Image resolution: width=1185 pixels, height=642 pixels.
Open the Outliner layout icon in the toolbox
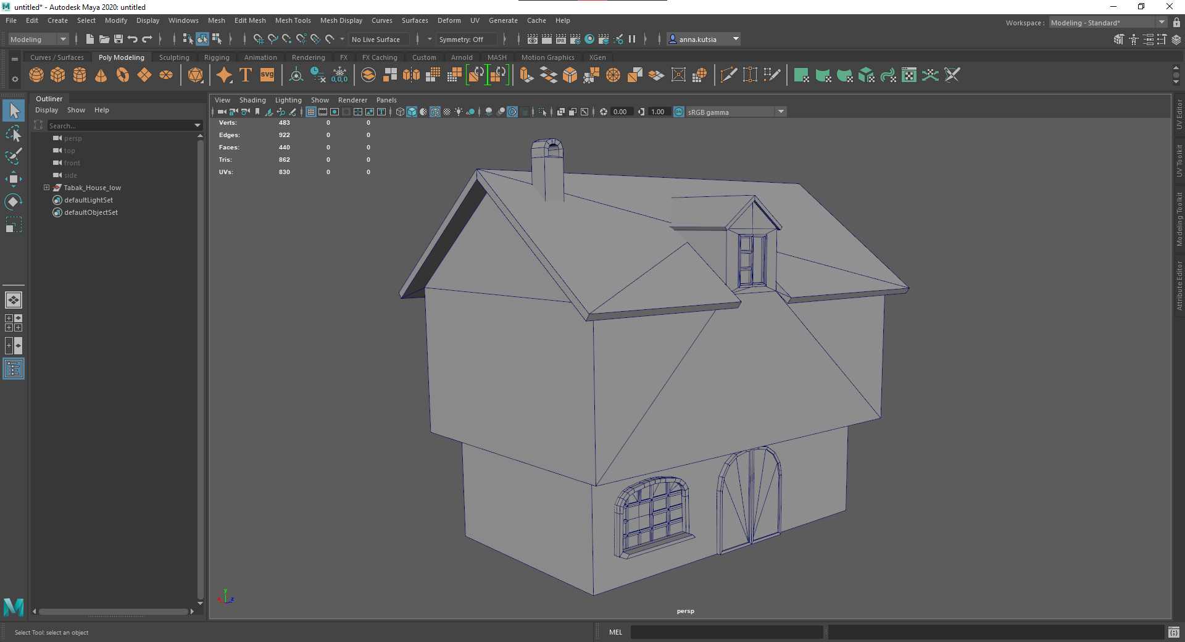click(14, 369)
